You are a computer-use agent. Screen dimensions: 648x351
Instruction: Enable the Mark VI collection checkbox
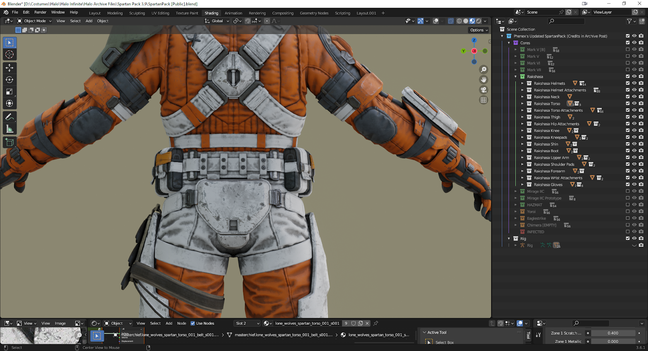tap(628, 63)
